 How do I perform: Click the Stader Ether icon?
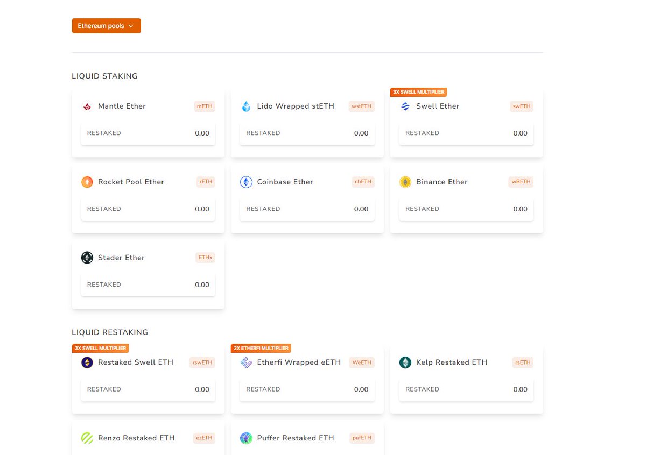pyautogui.click(x=87, y=258)
